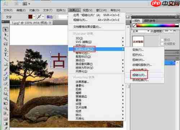Click the text thumbnail in Transparency panel
The image size is (180, 130).
pyautogui.click(x=138, y=41)
